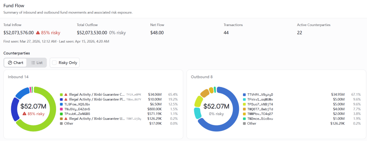Image resolution: width=367 pixels, height=141 pixels.
Task: Open outbound counterparty TTVhRt…V9yzyD
Action: pos(260,94)
